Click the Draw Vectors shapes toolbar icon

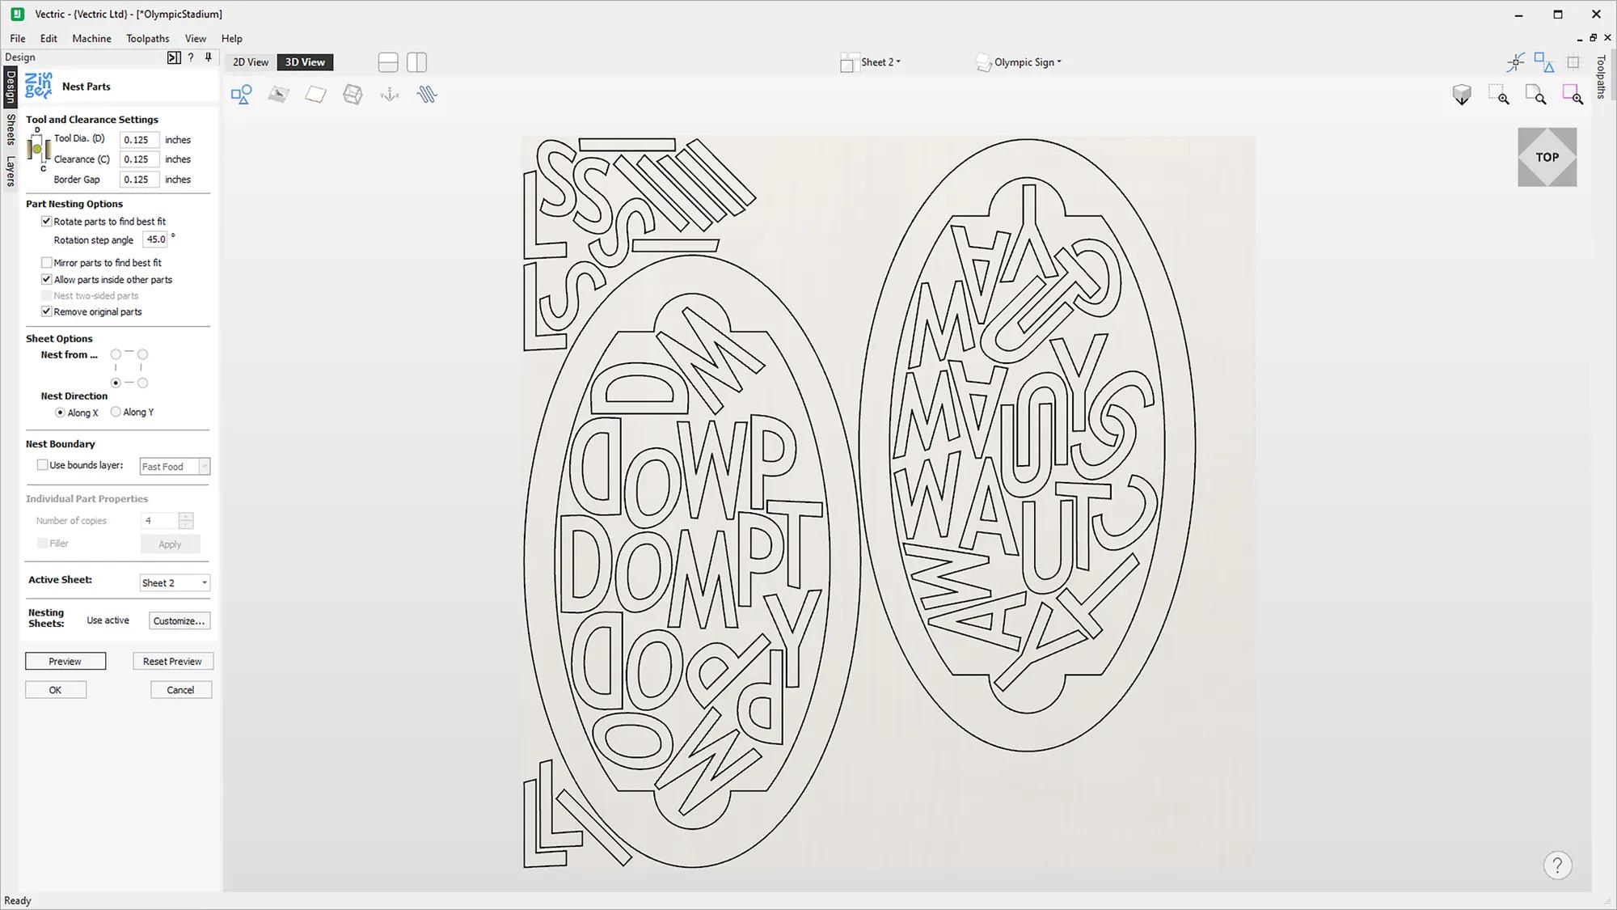[x=241, y=95]
